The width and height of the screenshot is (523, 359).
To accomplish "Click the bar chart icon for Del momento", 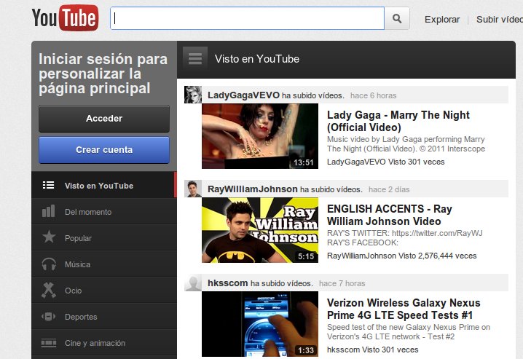I will click(x=48, y=211).
